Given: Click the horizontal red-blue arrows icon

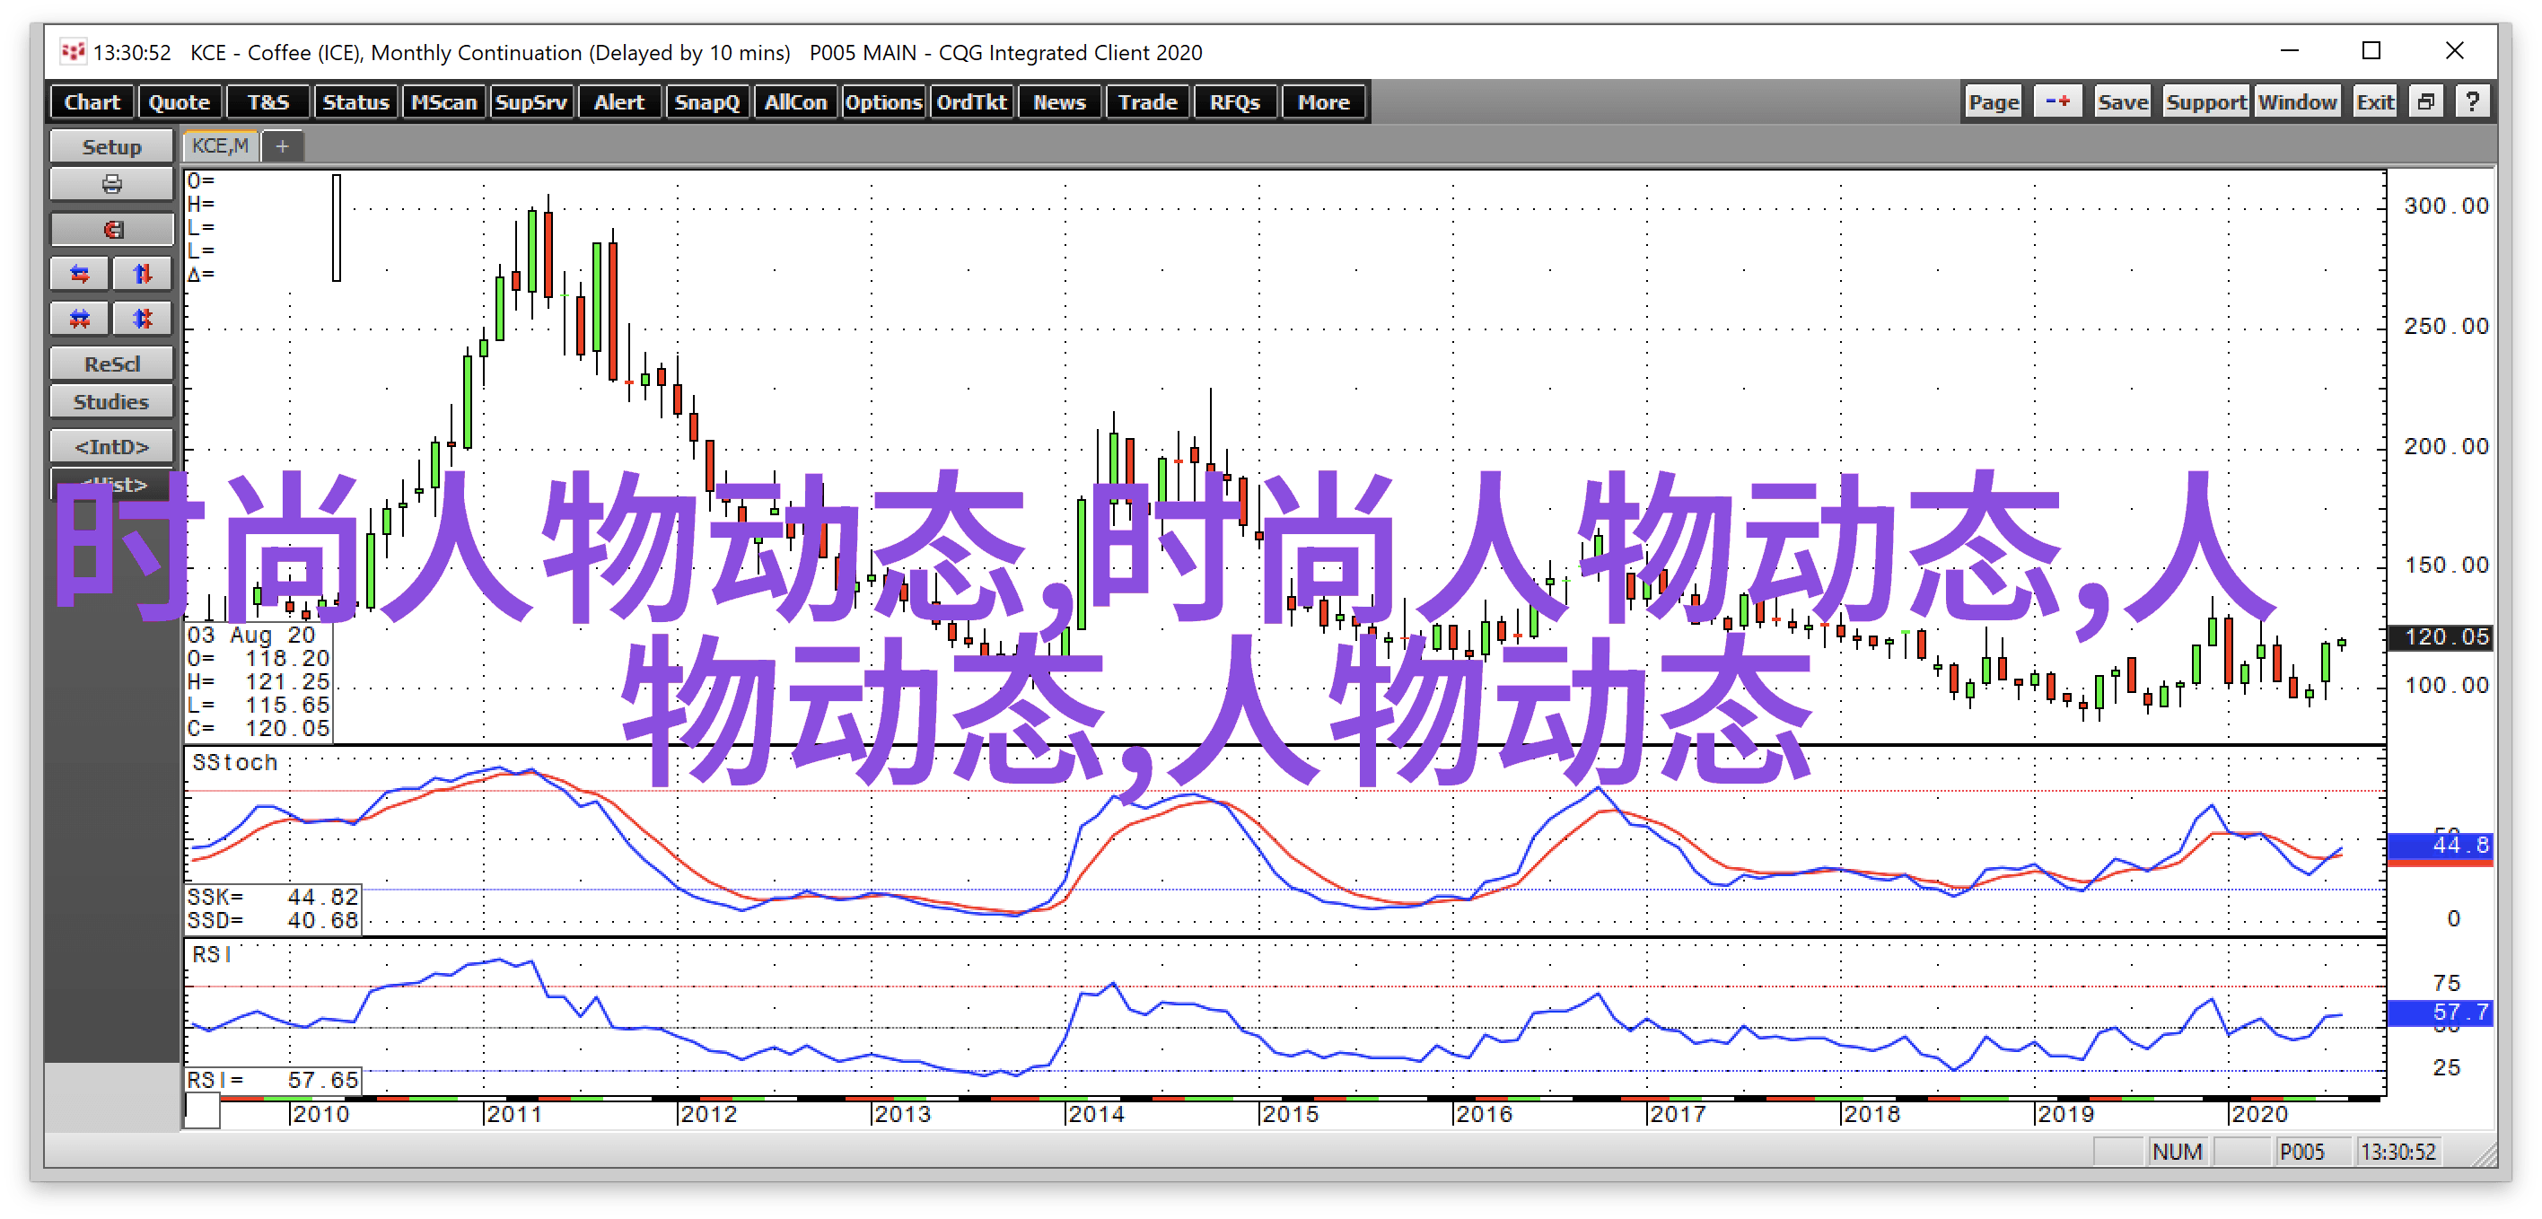Looking at the screenshot, I should 81,274.
